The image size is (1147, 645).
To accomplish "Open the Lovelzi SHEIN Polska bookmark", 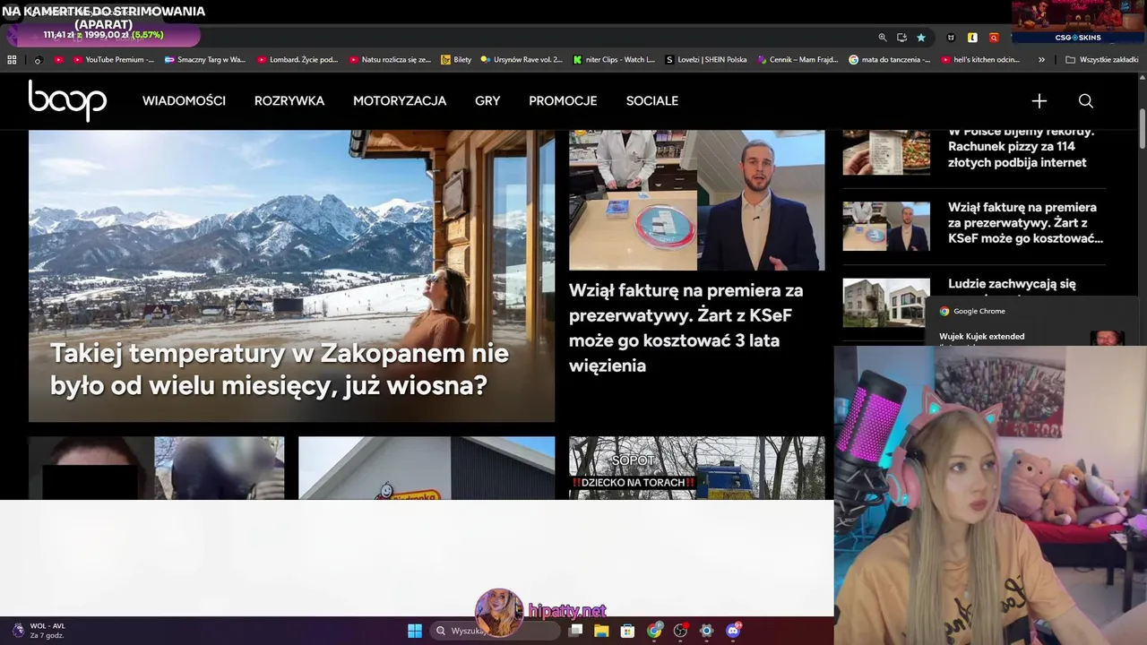I will [x=706, y=60].
